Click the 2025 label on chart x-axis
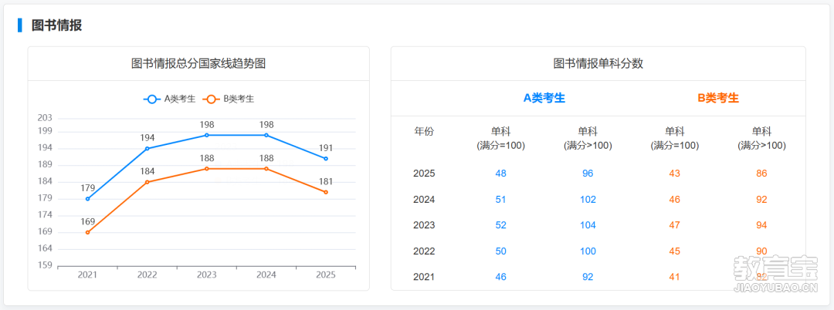Viewport: 834px width, 310px height. point(326,275)
